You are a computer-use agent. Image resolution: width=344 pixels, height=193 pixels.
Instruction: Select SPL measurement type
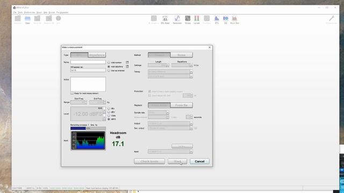pos(79,55)
